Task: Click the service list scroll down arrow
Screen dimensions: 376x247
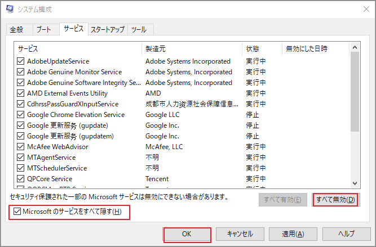Action: click(355, 183)
